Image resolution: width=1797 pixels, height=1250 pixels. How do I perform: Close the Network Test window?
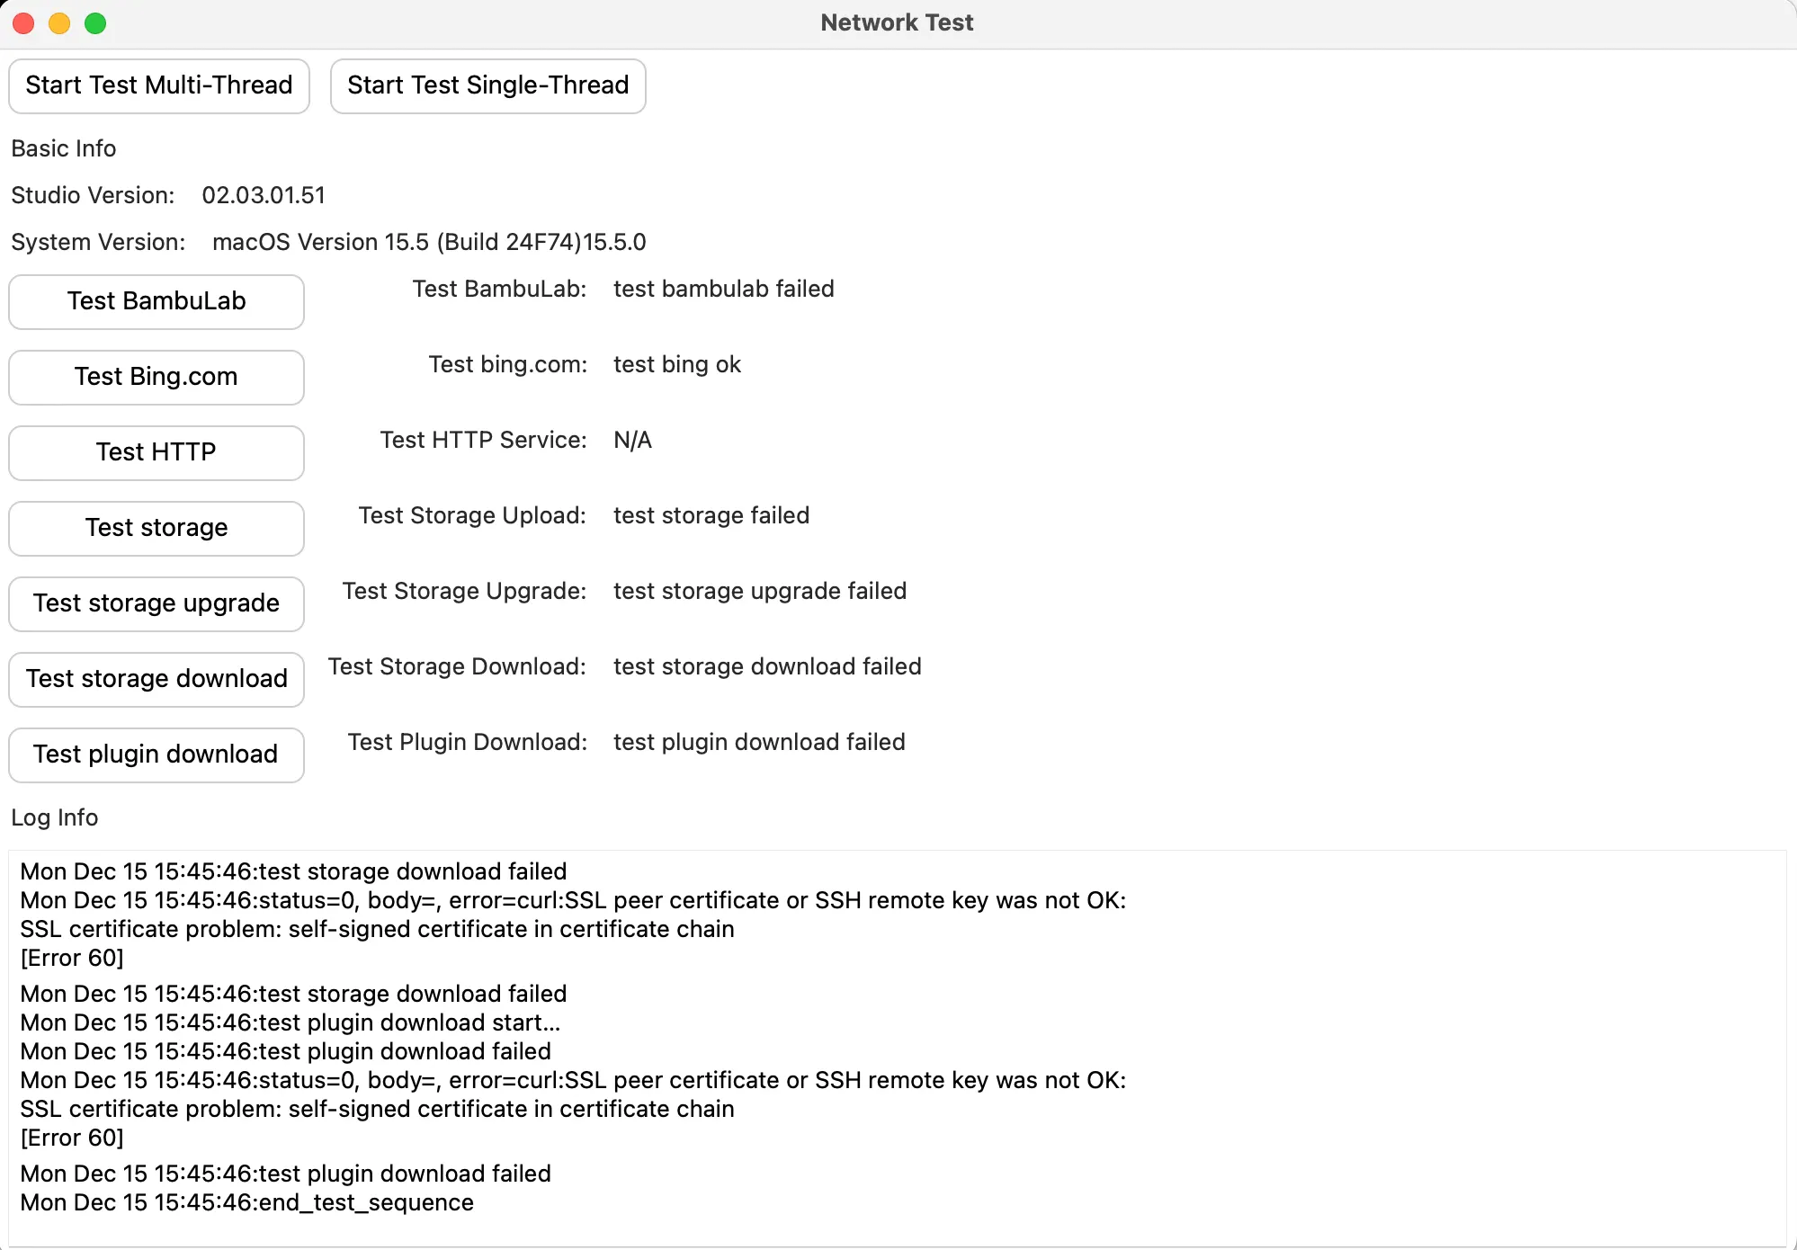pos(23,23)
